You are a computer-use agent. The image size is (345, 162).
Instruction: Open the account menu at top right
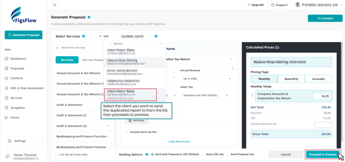[319, 5]
